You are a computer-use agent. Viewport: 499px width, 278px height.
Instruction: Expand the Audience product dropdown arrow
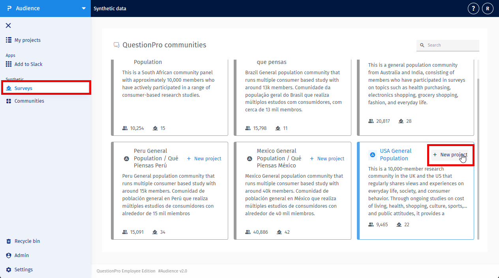coord(83,8)
